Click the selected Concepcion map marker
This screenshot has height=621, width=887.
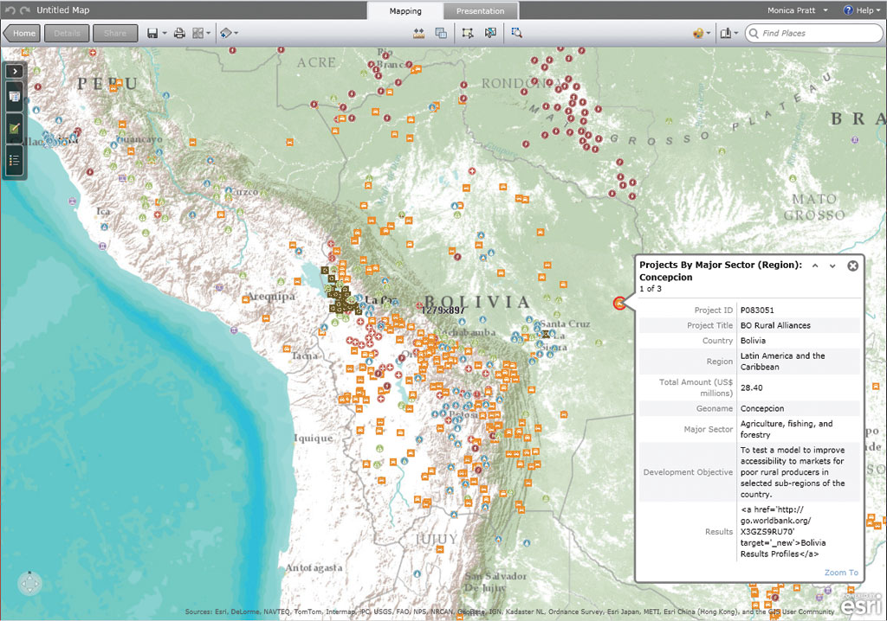pos(618,303)
